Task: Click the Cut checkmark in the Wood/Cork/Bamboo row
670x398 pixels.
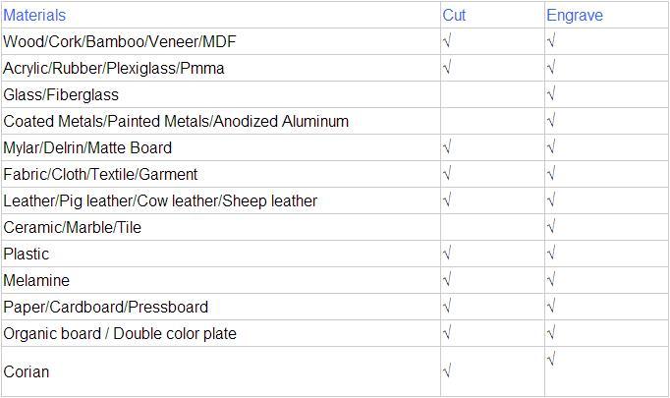Action: pyautogui.click(x=448, y=41)
